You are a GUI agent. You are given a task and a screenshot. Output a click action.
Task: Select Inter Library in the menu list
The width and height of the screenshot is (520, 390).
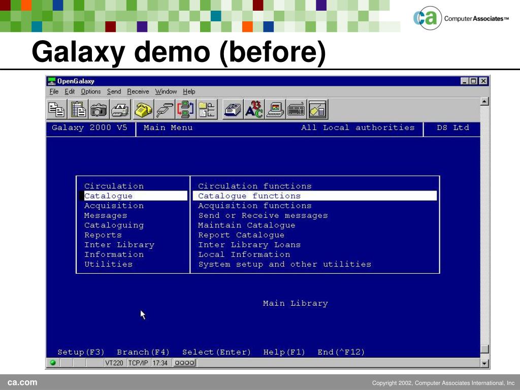click(x=119, y=245)
